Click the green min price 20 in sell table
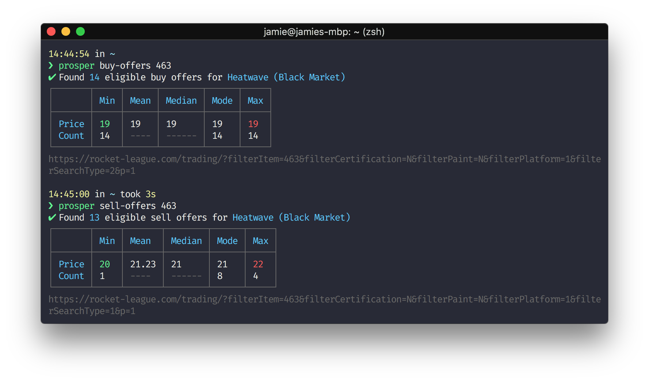The width and height of the screenshot is (649, 382). tap(105, 264)
